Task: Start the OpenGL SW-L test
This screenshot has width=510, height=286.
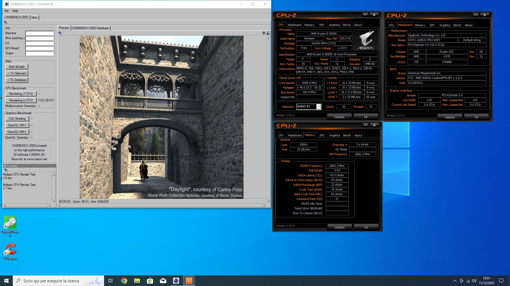Action: [17, 125]
